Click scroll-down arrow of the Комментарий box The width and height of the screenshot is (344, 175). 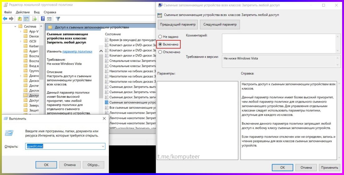[x=337, y=51]
